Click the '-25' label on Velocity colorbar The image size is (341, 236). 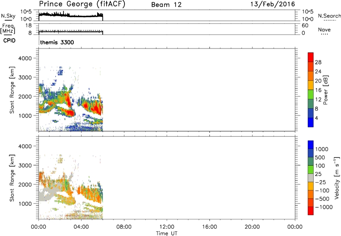(x=320, y=182)
